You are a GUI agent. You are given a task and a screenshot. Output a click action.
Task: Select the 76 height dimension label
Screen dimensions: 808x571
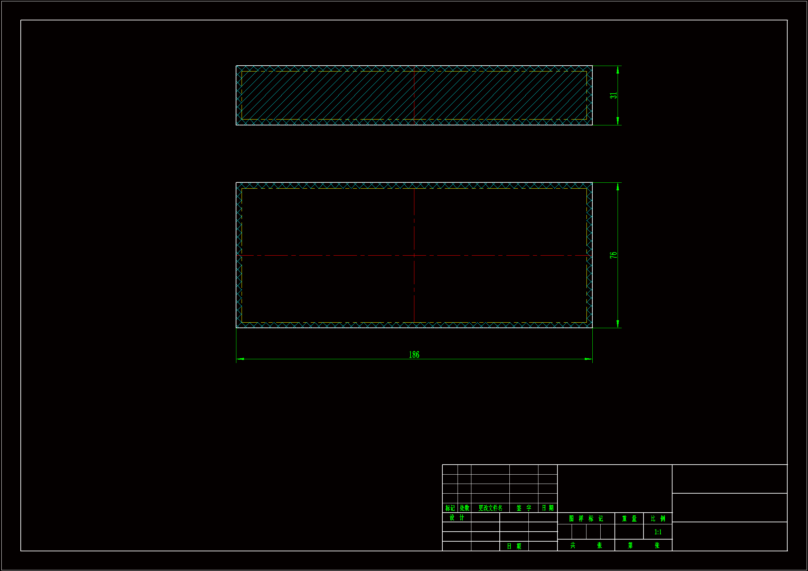coord(613,255)
